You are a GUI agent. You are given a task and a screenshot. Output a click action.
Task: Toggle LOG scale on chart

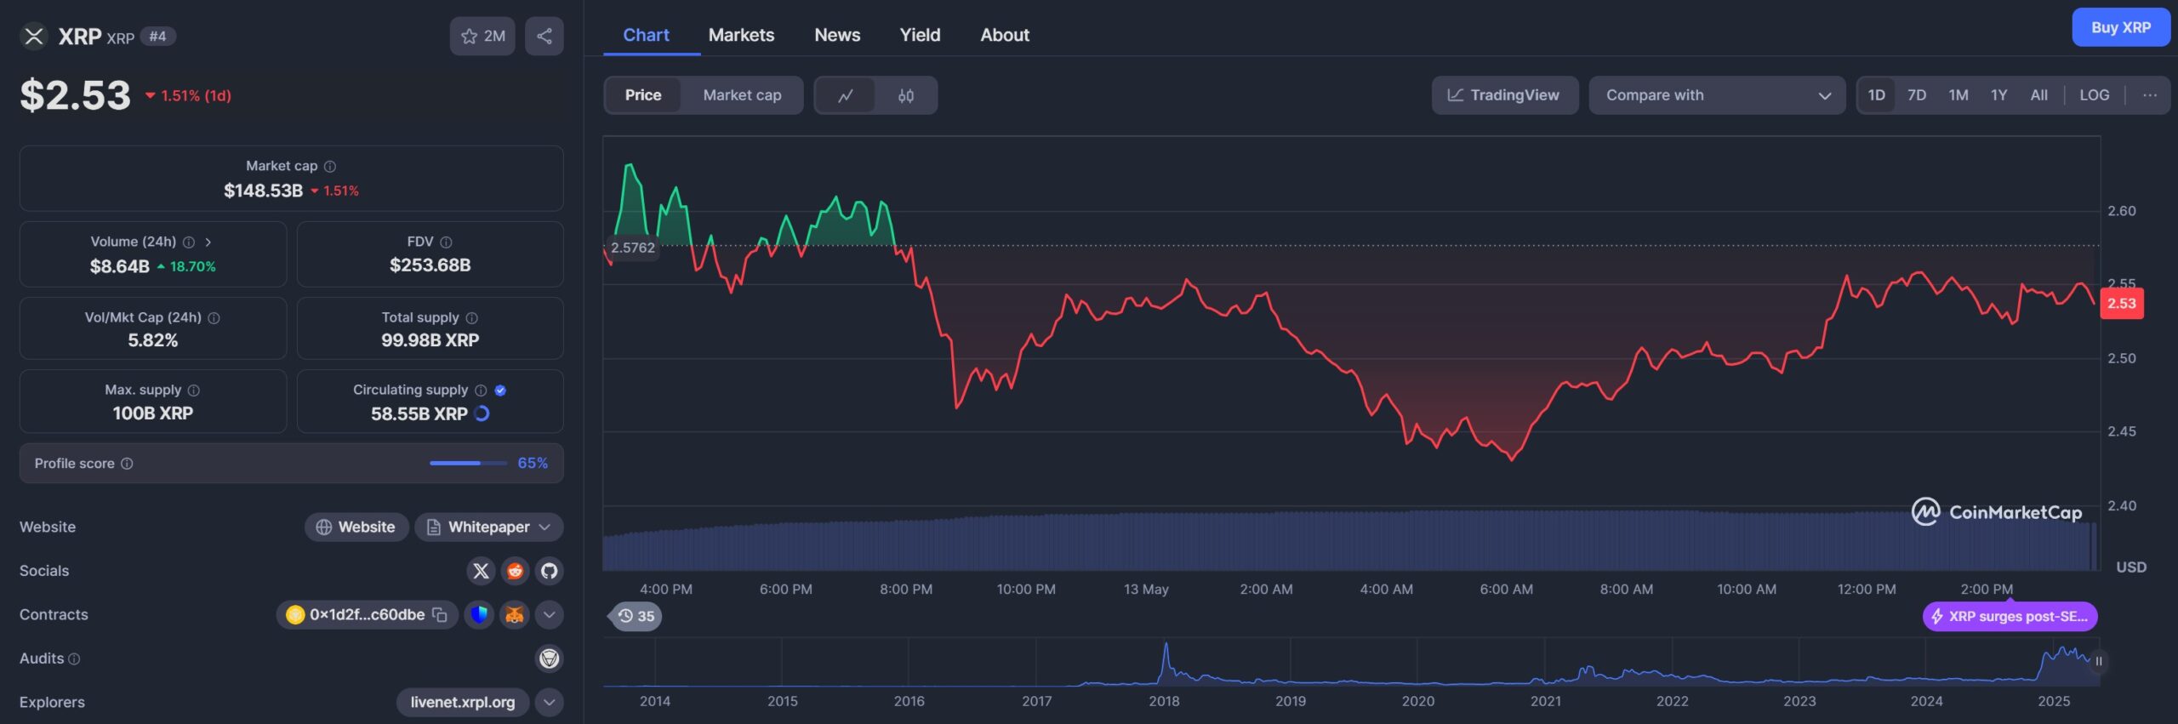pyautogui.click(x=2095, y=95)
